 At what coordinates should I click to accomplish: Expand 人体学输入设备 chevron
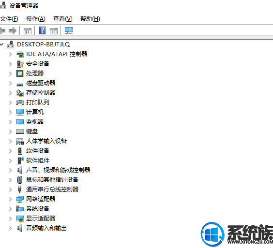(x=11, y=141)
